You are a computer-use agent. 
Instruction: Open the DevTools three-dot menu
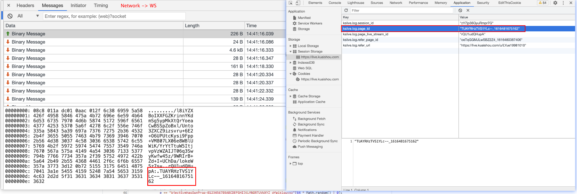tap(563, 3)
